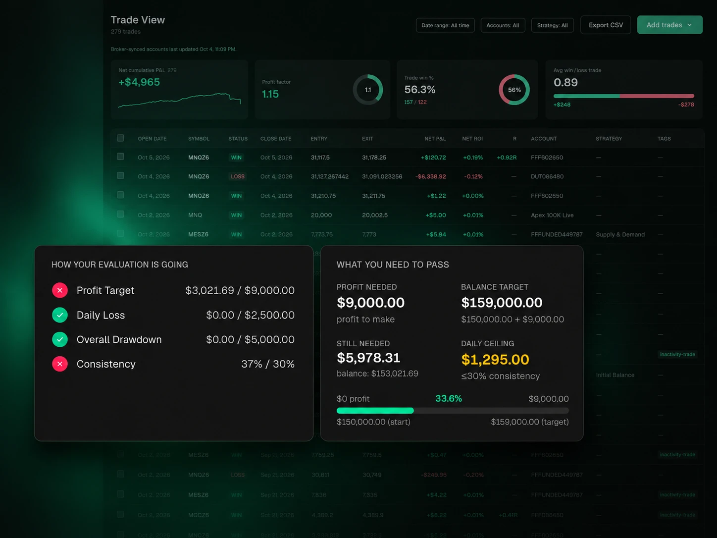Screen dimensions: 717x538
Task: Sort by the ACCOUNT column header
Action: tap(544, 139)
